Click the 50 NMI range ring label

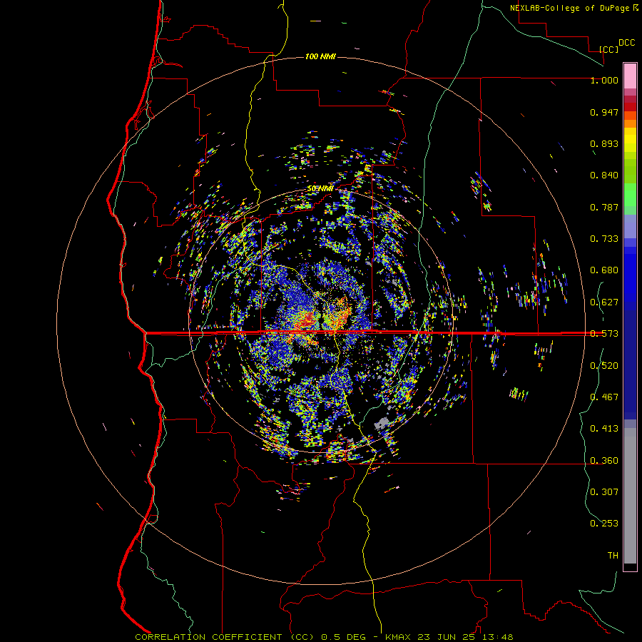320,189
